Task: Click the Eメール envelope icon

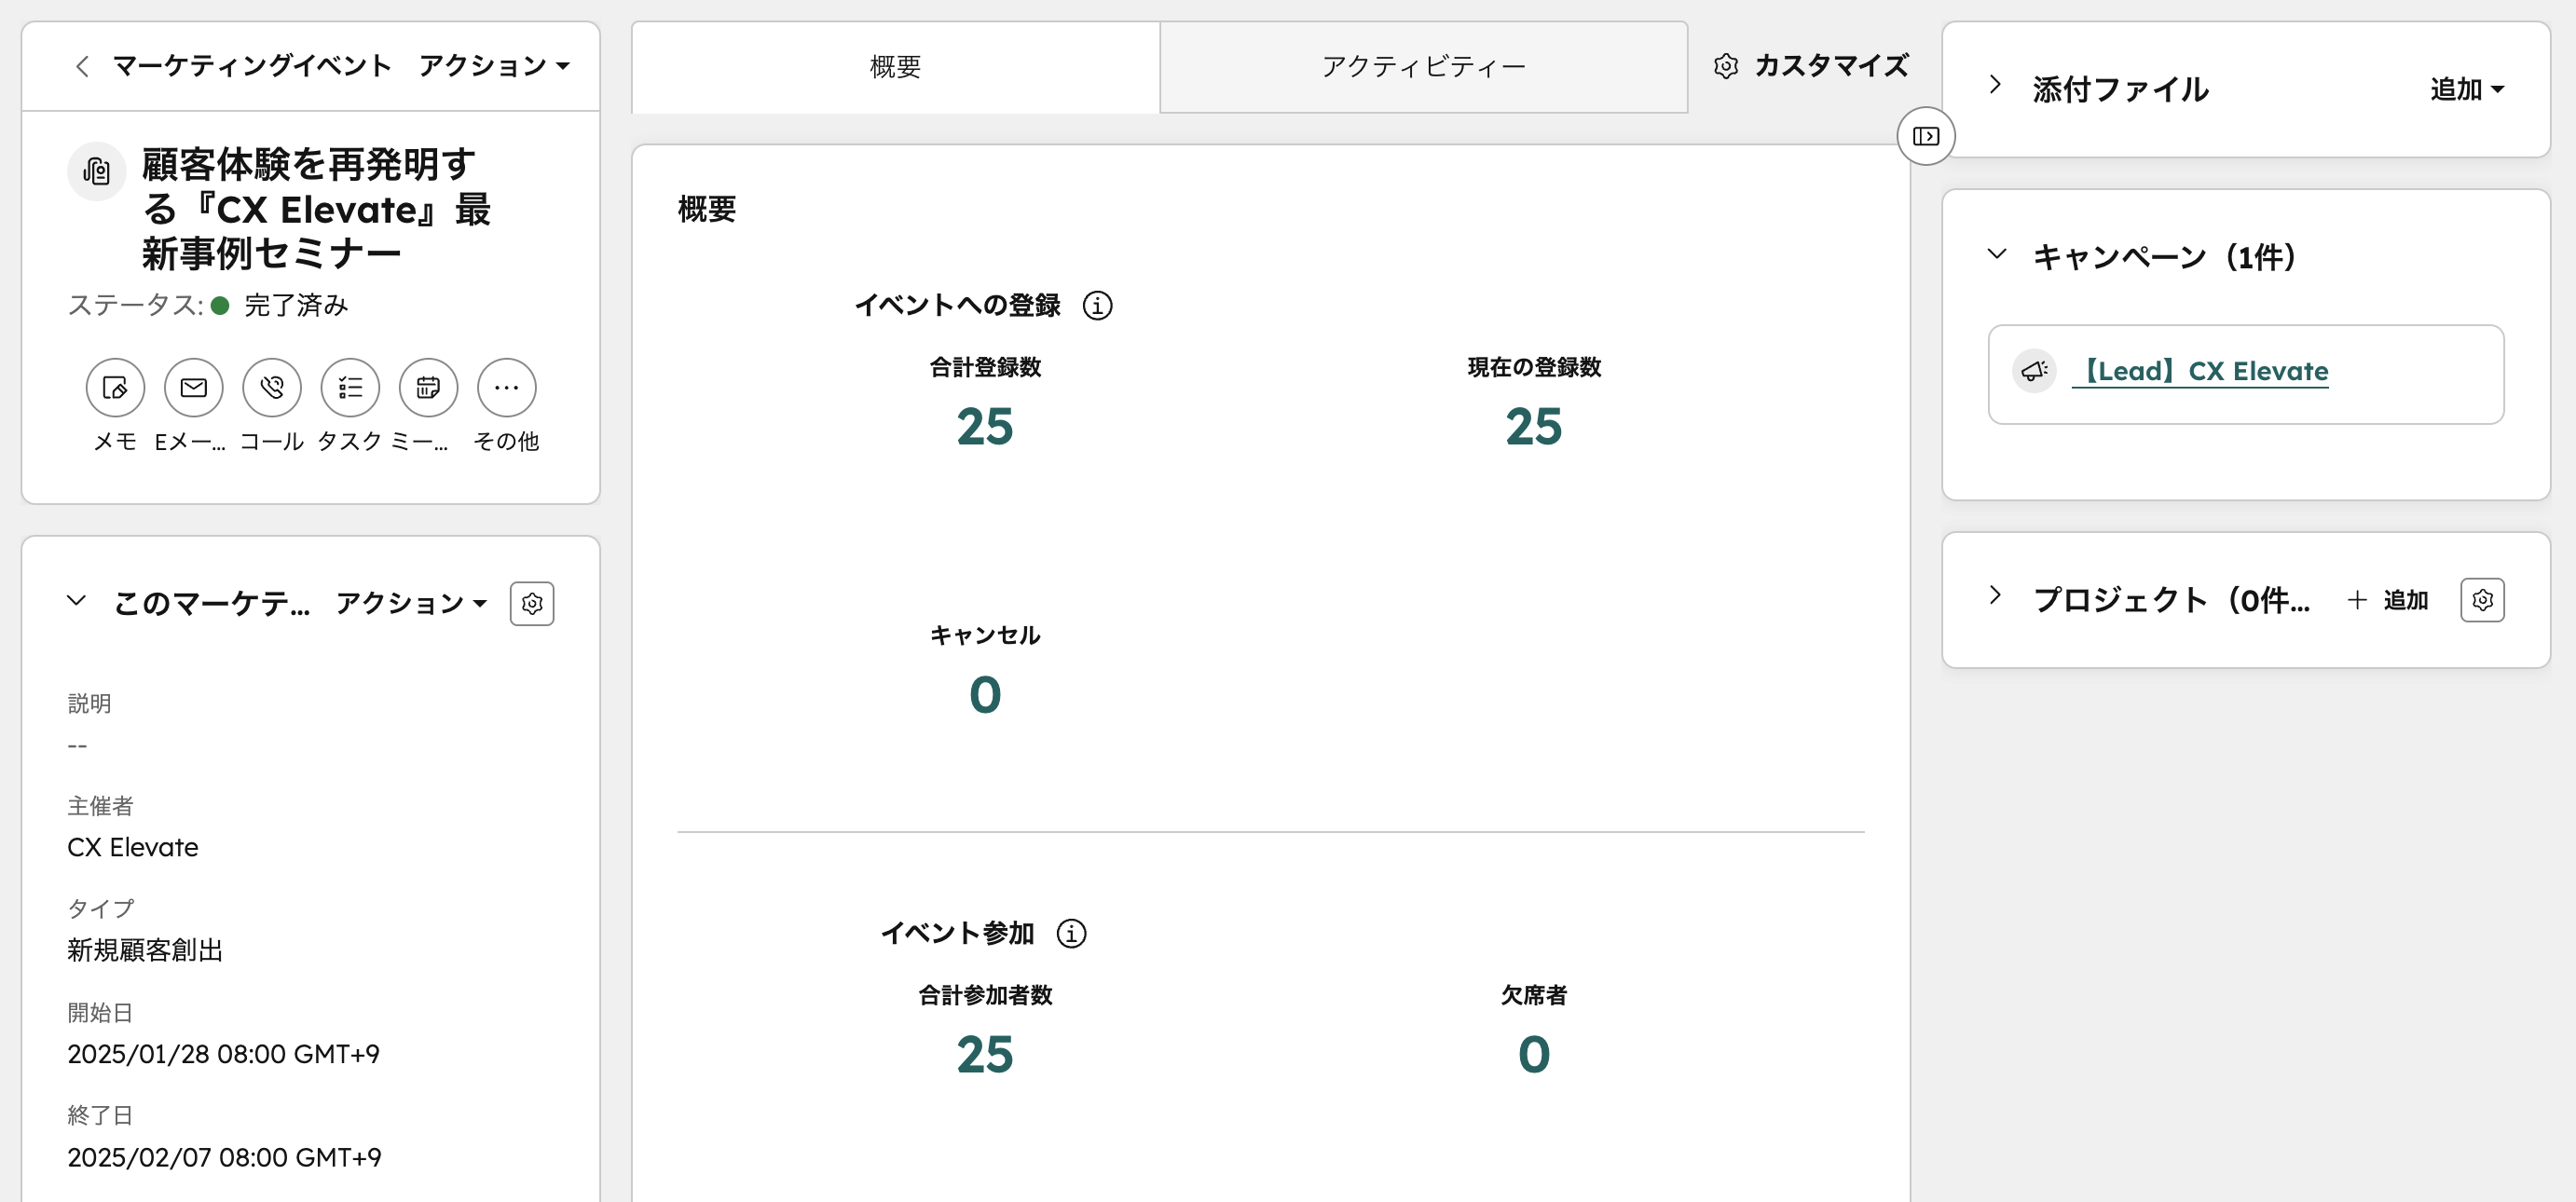Action: click(193, 387)
